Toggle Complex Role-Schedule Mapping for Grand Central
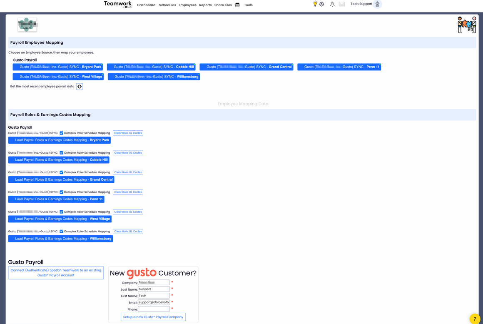This screenshot has width=483, height=324. coord(61,172)
